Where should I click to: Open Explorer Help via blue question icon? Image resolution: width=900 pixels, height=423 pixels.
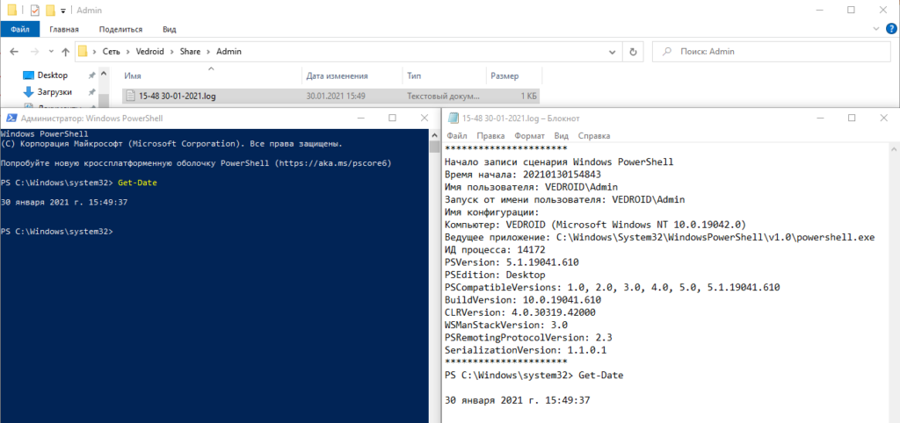click(x=889, y=29)
